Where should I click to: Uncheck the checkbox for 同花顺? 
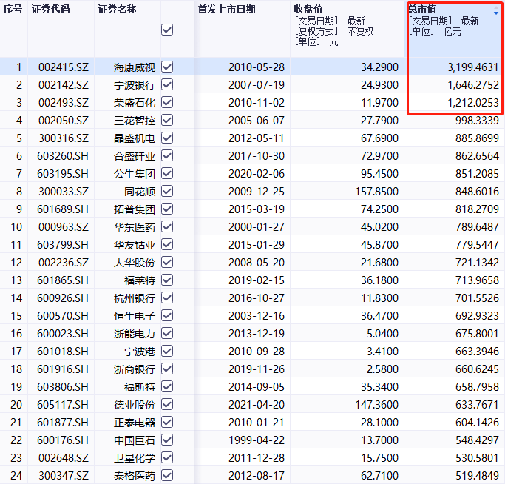point(167,191)
